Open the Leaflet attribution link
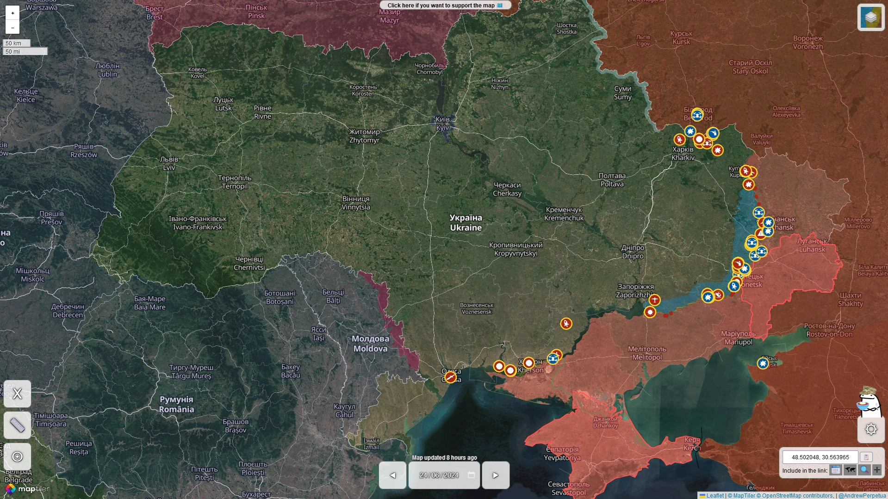This screenshot has width=888, height=499. (715, 495)
